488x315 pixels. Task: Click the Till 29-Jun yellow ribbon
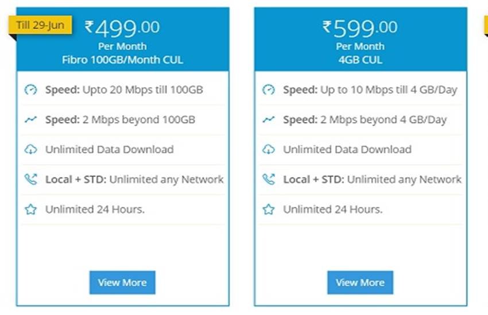point(40,25)
